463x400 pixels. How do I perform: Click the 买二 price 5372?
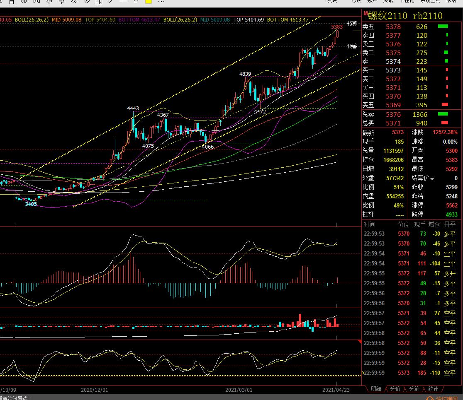393,79
